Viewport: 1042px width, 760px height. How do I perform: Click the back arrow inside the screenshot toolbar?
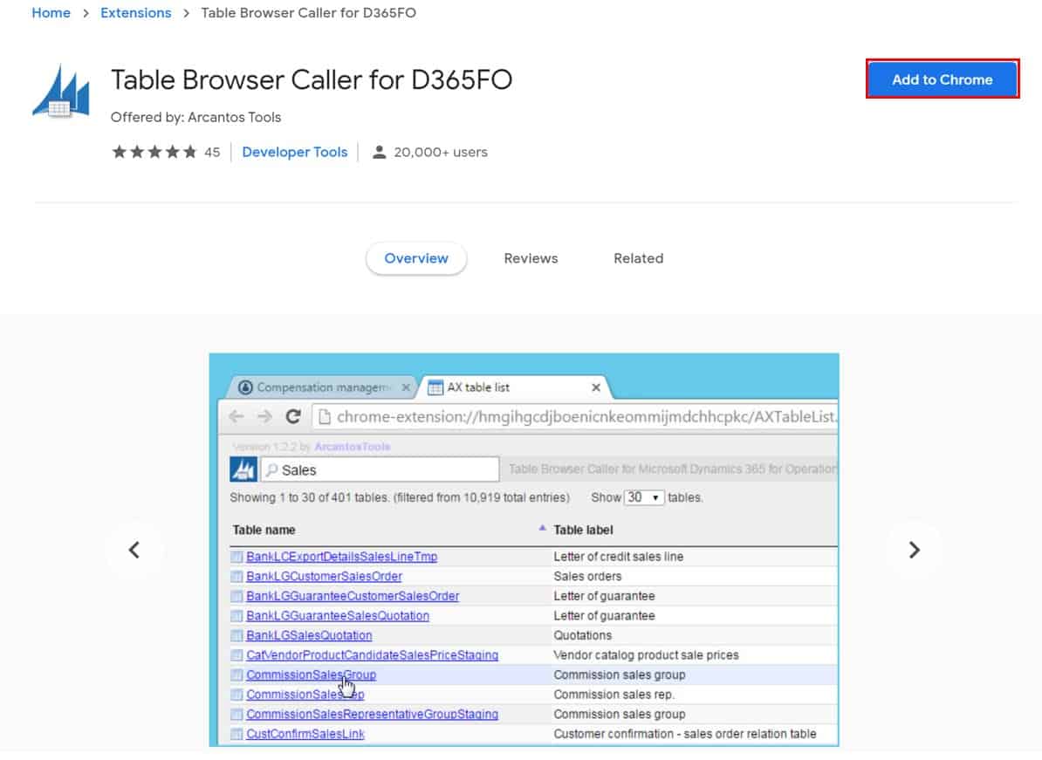point(237,417)
